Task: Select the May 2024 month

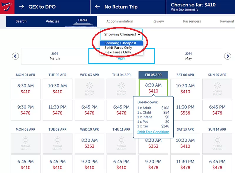Action: coord(189,56)
